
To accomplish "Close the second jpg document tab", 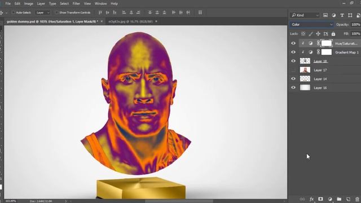I will tap(156, 21).
